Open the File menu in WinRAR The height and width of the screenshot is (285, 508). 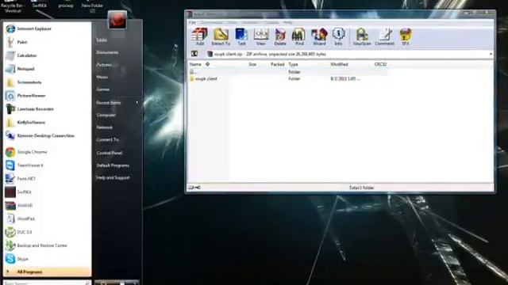[x=192, y=22]
